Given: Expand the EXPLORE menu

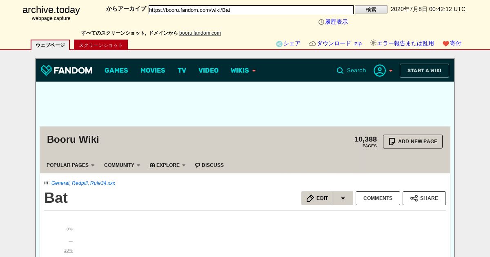Looking at the screenshot, I should 167,165.
